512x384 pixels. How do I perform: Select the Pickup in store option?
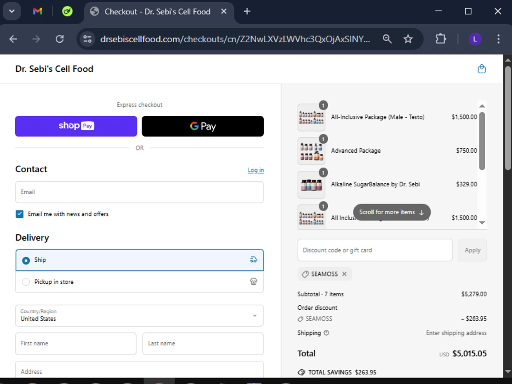[x=139, y=282]
